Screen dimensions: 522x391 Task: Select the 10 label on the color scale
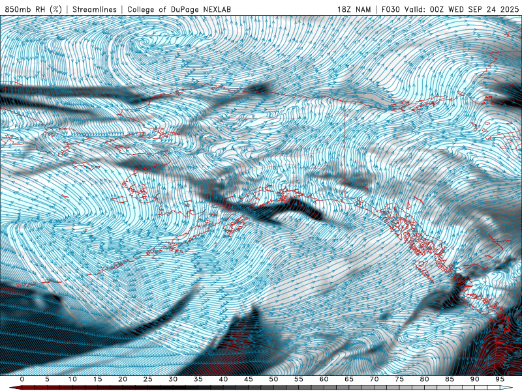click(72, 379)
